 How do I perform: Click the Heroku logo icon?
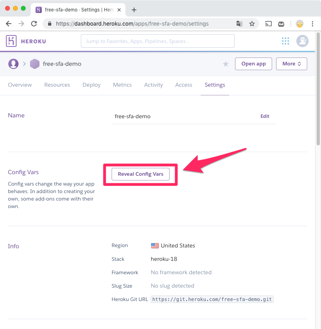(11, 41)
